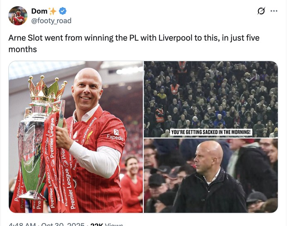Click the Grok slashed-circle icon

point(261,11)
